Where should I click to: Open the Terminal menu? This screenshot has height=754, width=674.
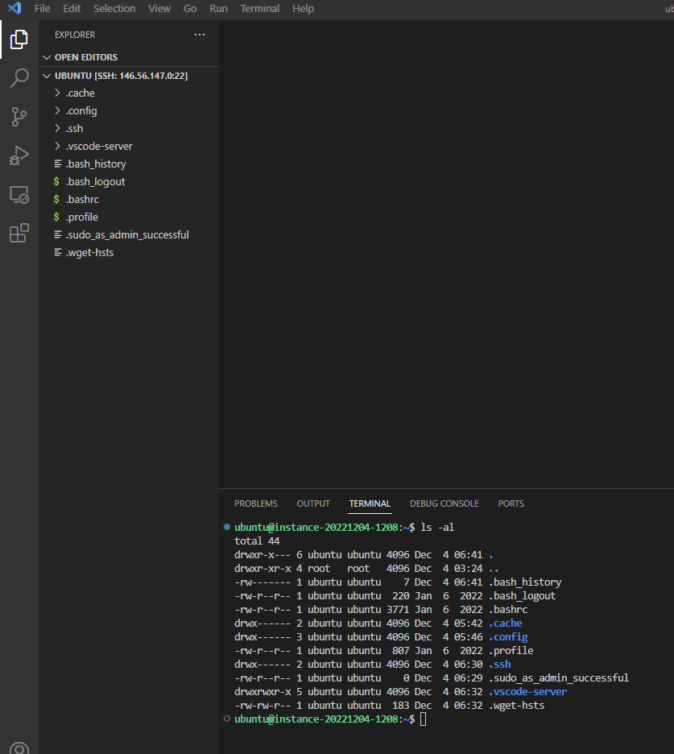pos(260,9)
